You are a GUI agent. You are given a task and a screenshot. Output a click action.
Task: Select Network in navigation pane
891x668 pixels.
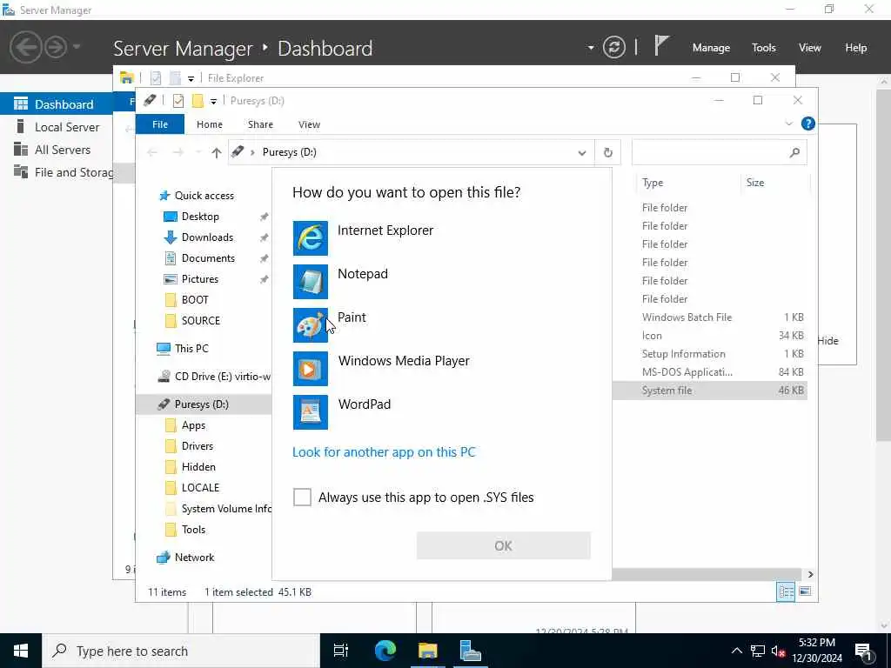[194, 558]
